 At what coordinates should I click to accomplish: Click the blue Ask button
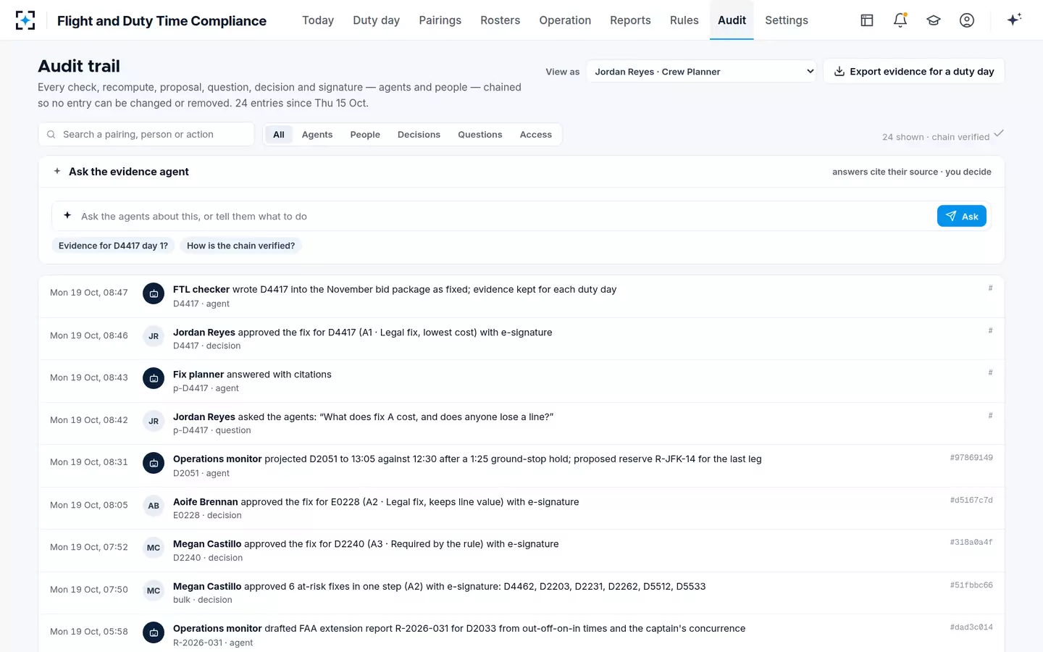coord(962,216)
